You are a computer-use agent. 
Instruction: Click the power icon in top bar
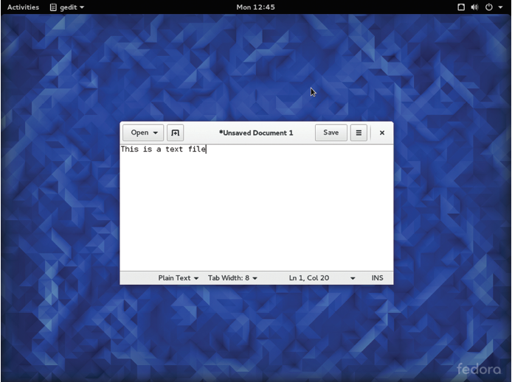[x=489, y=7]
